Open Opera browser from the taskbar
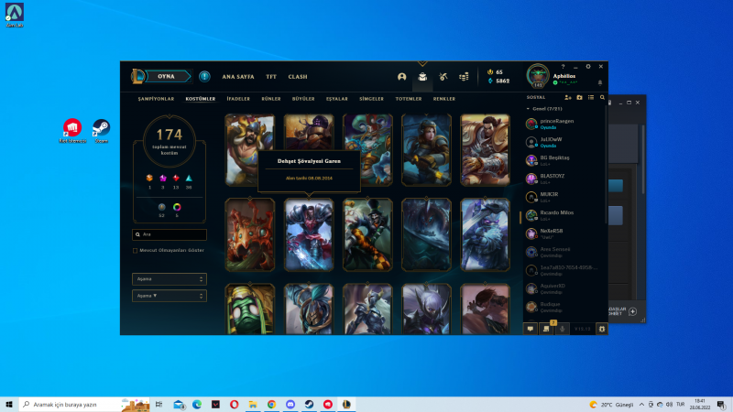 click(235, 404)
